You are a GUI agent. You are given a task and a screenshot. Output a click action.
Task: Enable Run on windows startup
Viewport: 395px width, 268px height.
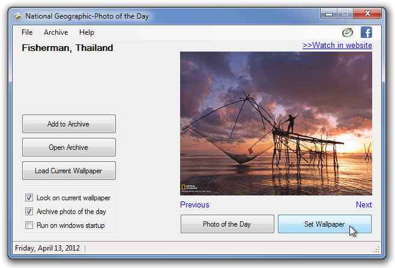pos(29,225)
